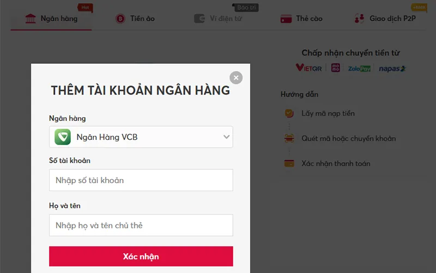Click the crypto coin icon

(120, 19)
